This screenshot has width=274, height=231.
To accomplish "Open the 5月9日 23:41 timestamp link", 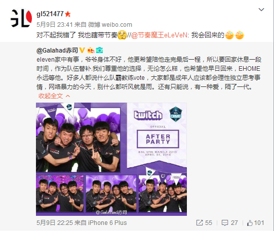I will pos(54,25).
